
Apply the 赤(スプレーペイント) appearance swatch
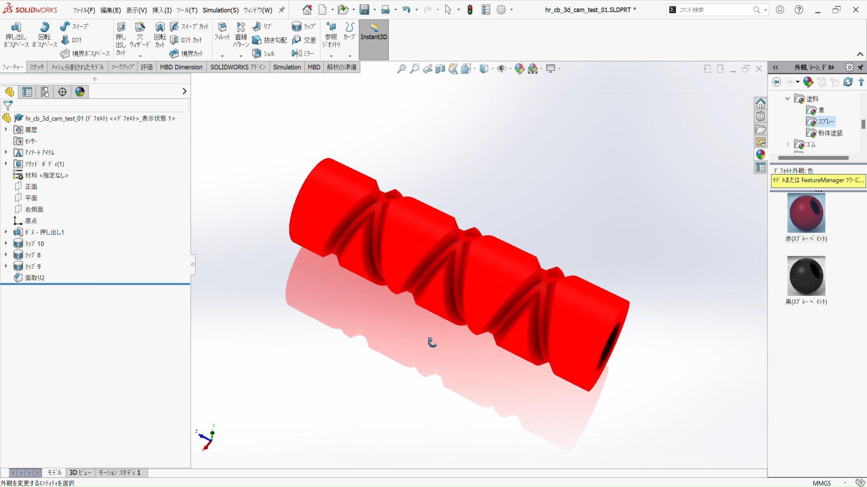pyautogui.click(x=806, y=213)
